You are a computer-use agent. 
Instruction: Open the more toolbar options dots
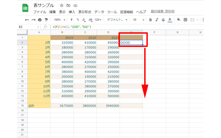pos(203,20)
